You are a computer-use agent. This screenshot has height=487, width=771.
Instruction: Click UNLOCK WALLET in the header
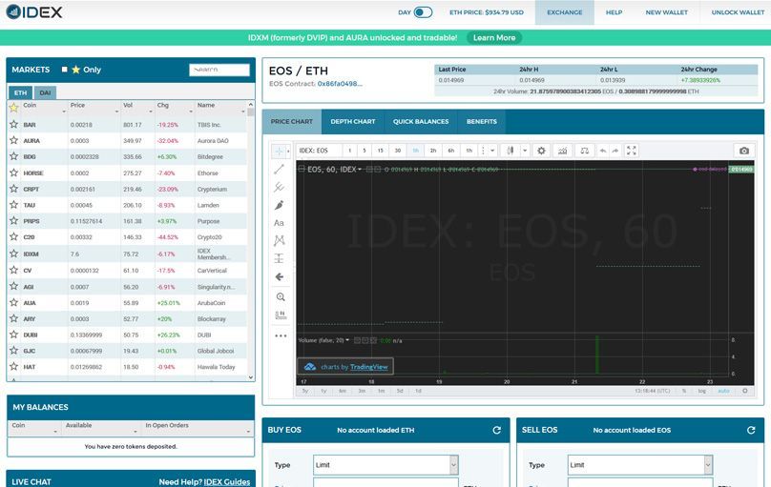(738, 12)
